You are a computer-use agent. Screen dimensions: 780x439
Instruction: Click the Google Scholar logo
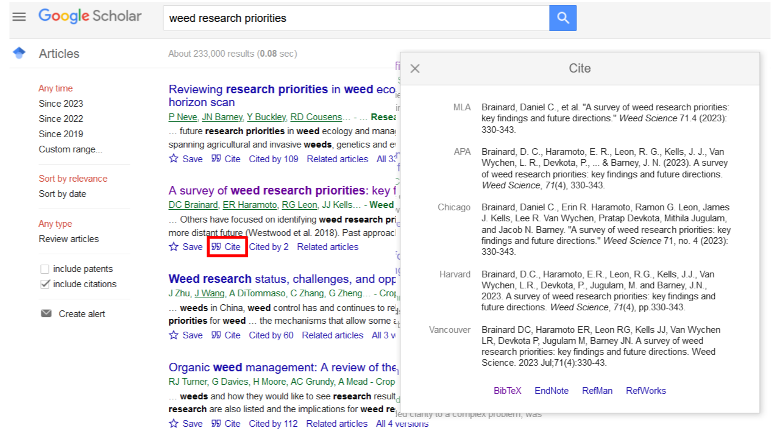click(90, 16)
